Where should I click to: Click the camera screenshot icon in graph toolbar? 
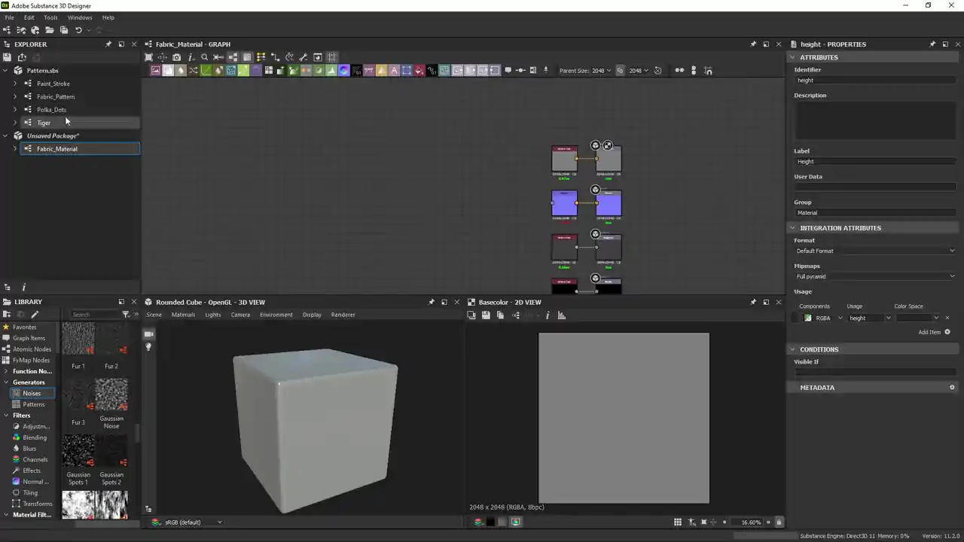click(176, 57)
